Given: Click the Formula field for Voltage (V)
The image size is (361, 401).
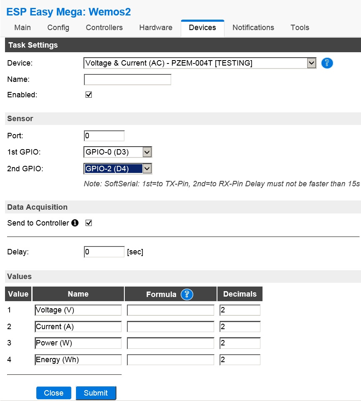Looking at the screenshot, I should (x=170, y=310).
